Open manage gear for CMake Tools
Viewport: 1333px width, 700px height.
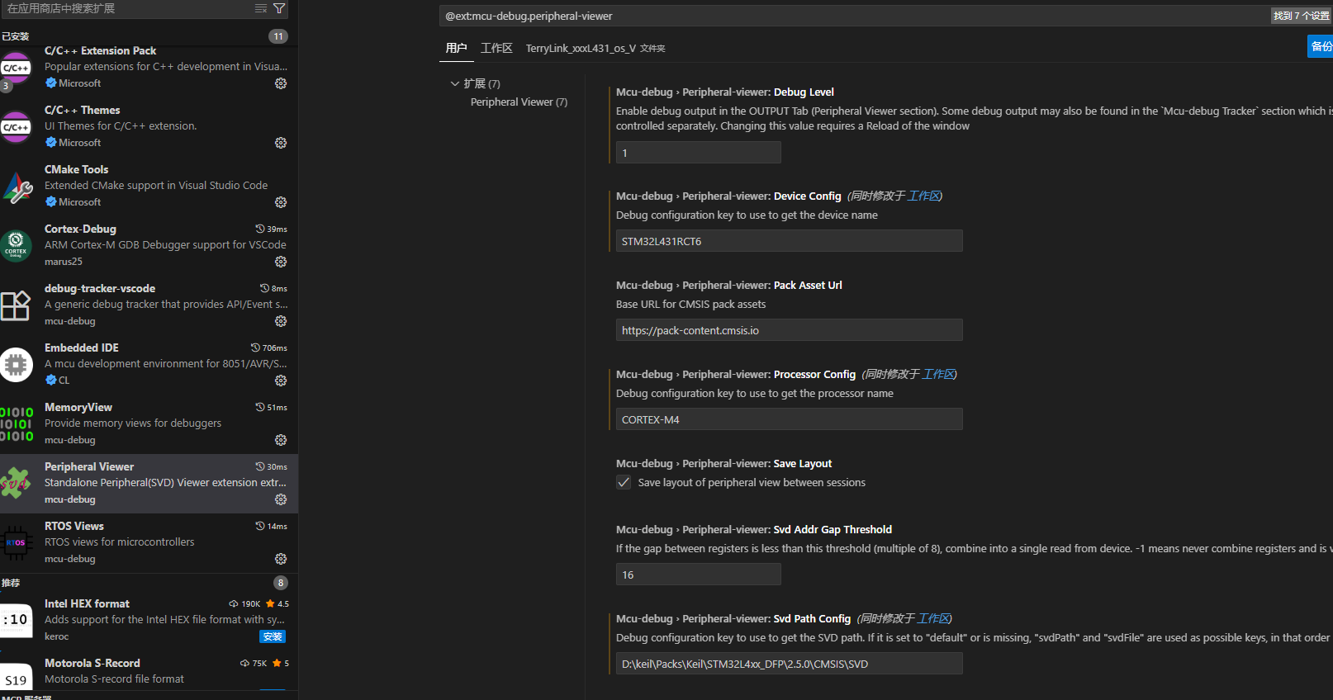pos(281,202)
